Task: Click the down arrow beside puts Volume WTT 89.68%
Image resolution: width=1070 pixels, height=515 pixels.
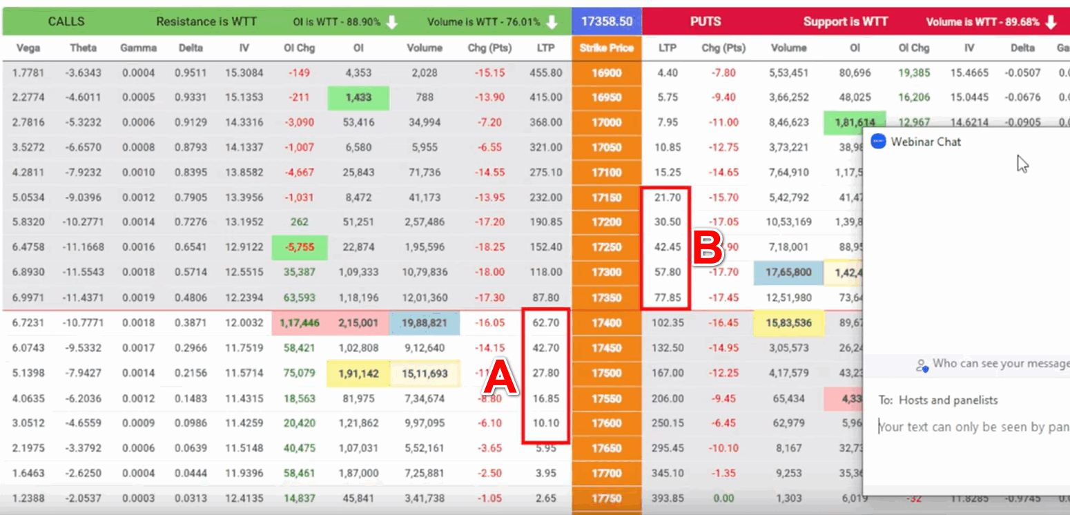Action: [1051, 21]
